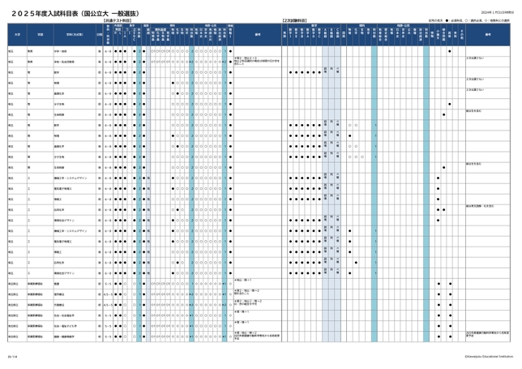Select the 作業療法 department cell
Viewport: 522px width, 369px height.
point(59,303)
